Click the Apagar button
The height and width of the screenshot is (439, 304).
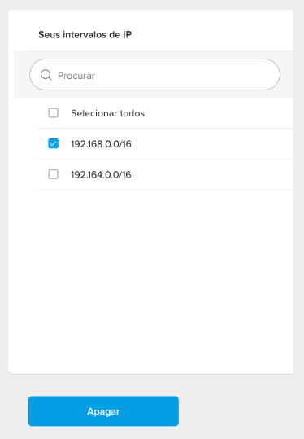click(103, 411)
